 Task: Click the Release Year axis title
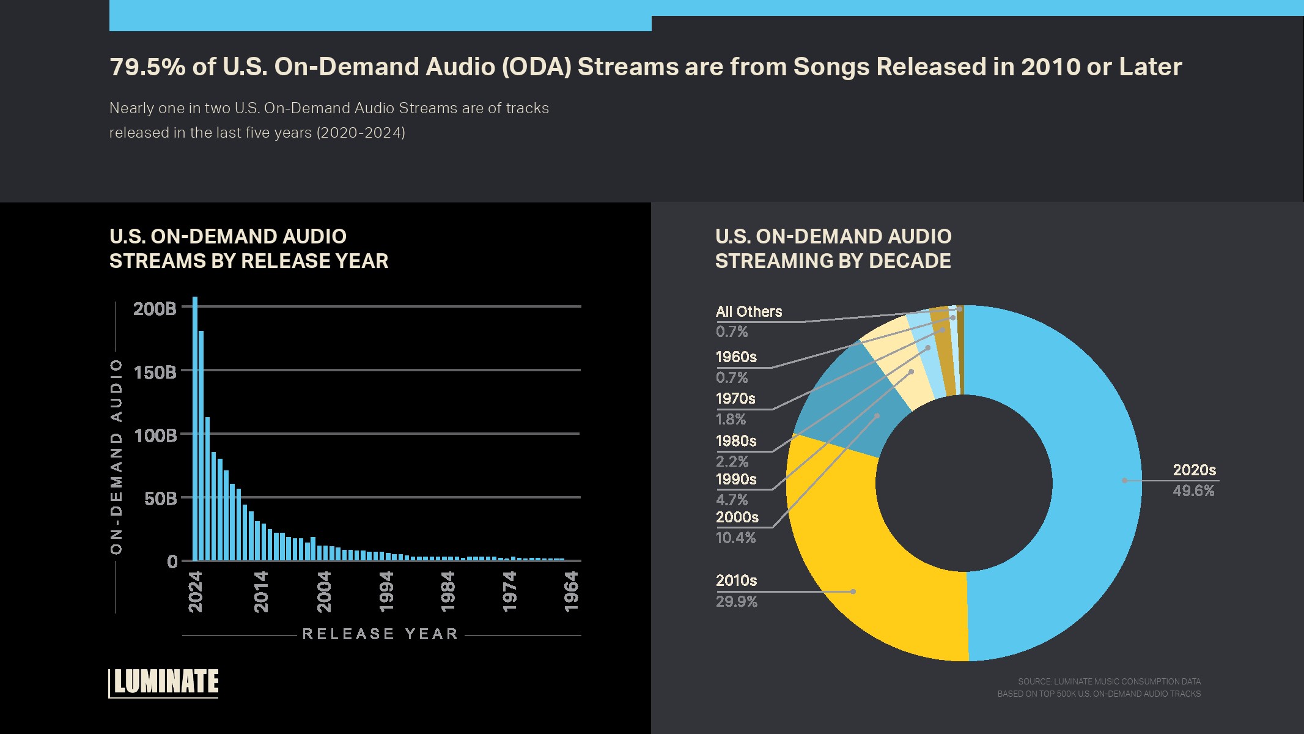pyautogui.click(x=380, y=634)
